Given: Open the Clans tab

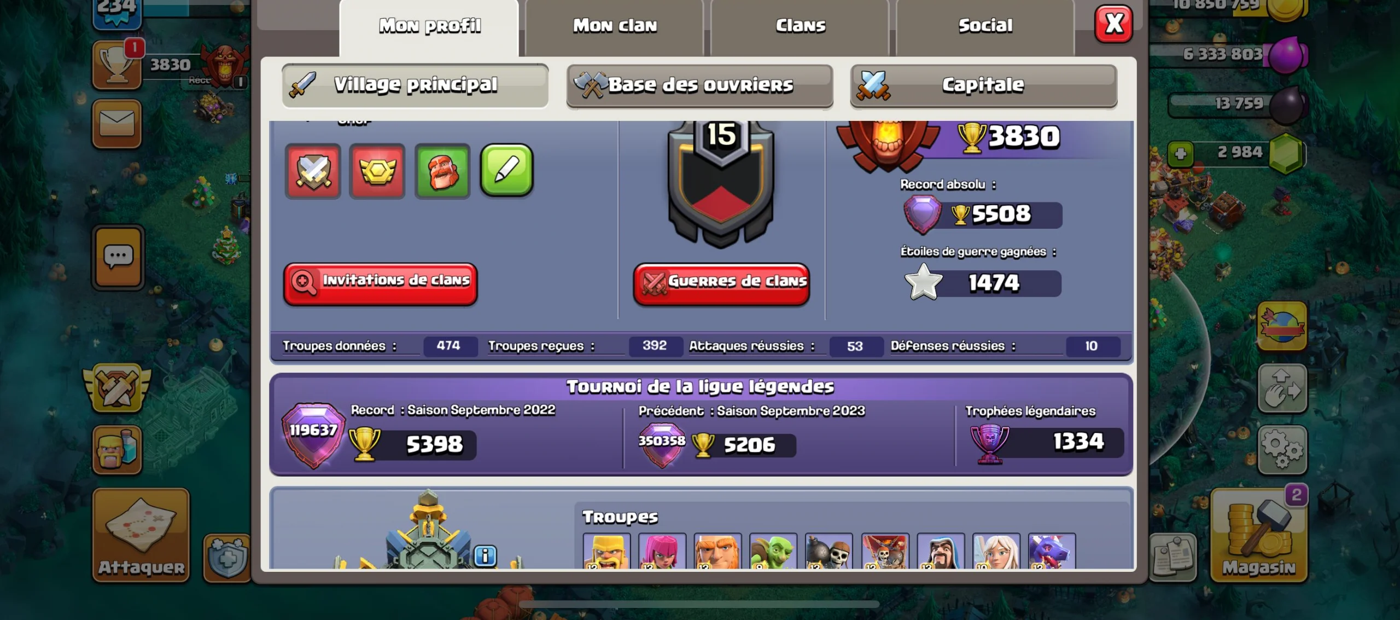Looking at the screenshot, I should (x=800, y=26).
